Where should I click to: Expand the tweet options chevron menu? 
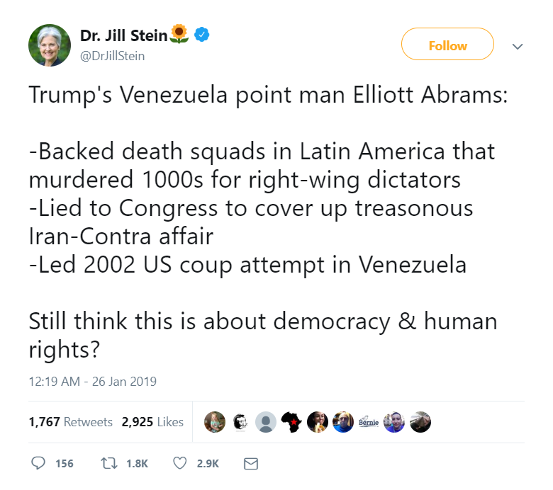(x=518, y=47)
